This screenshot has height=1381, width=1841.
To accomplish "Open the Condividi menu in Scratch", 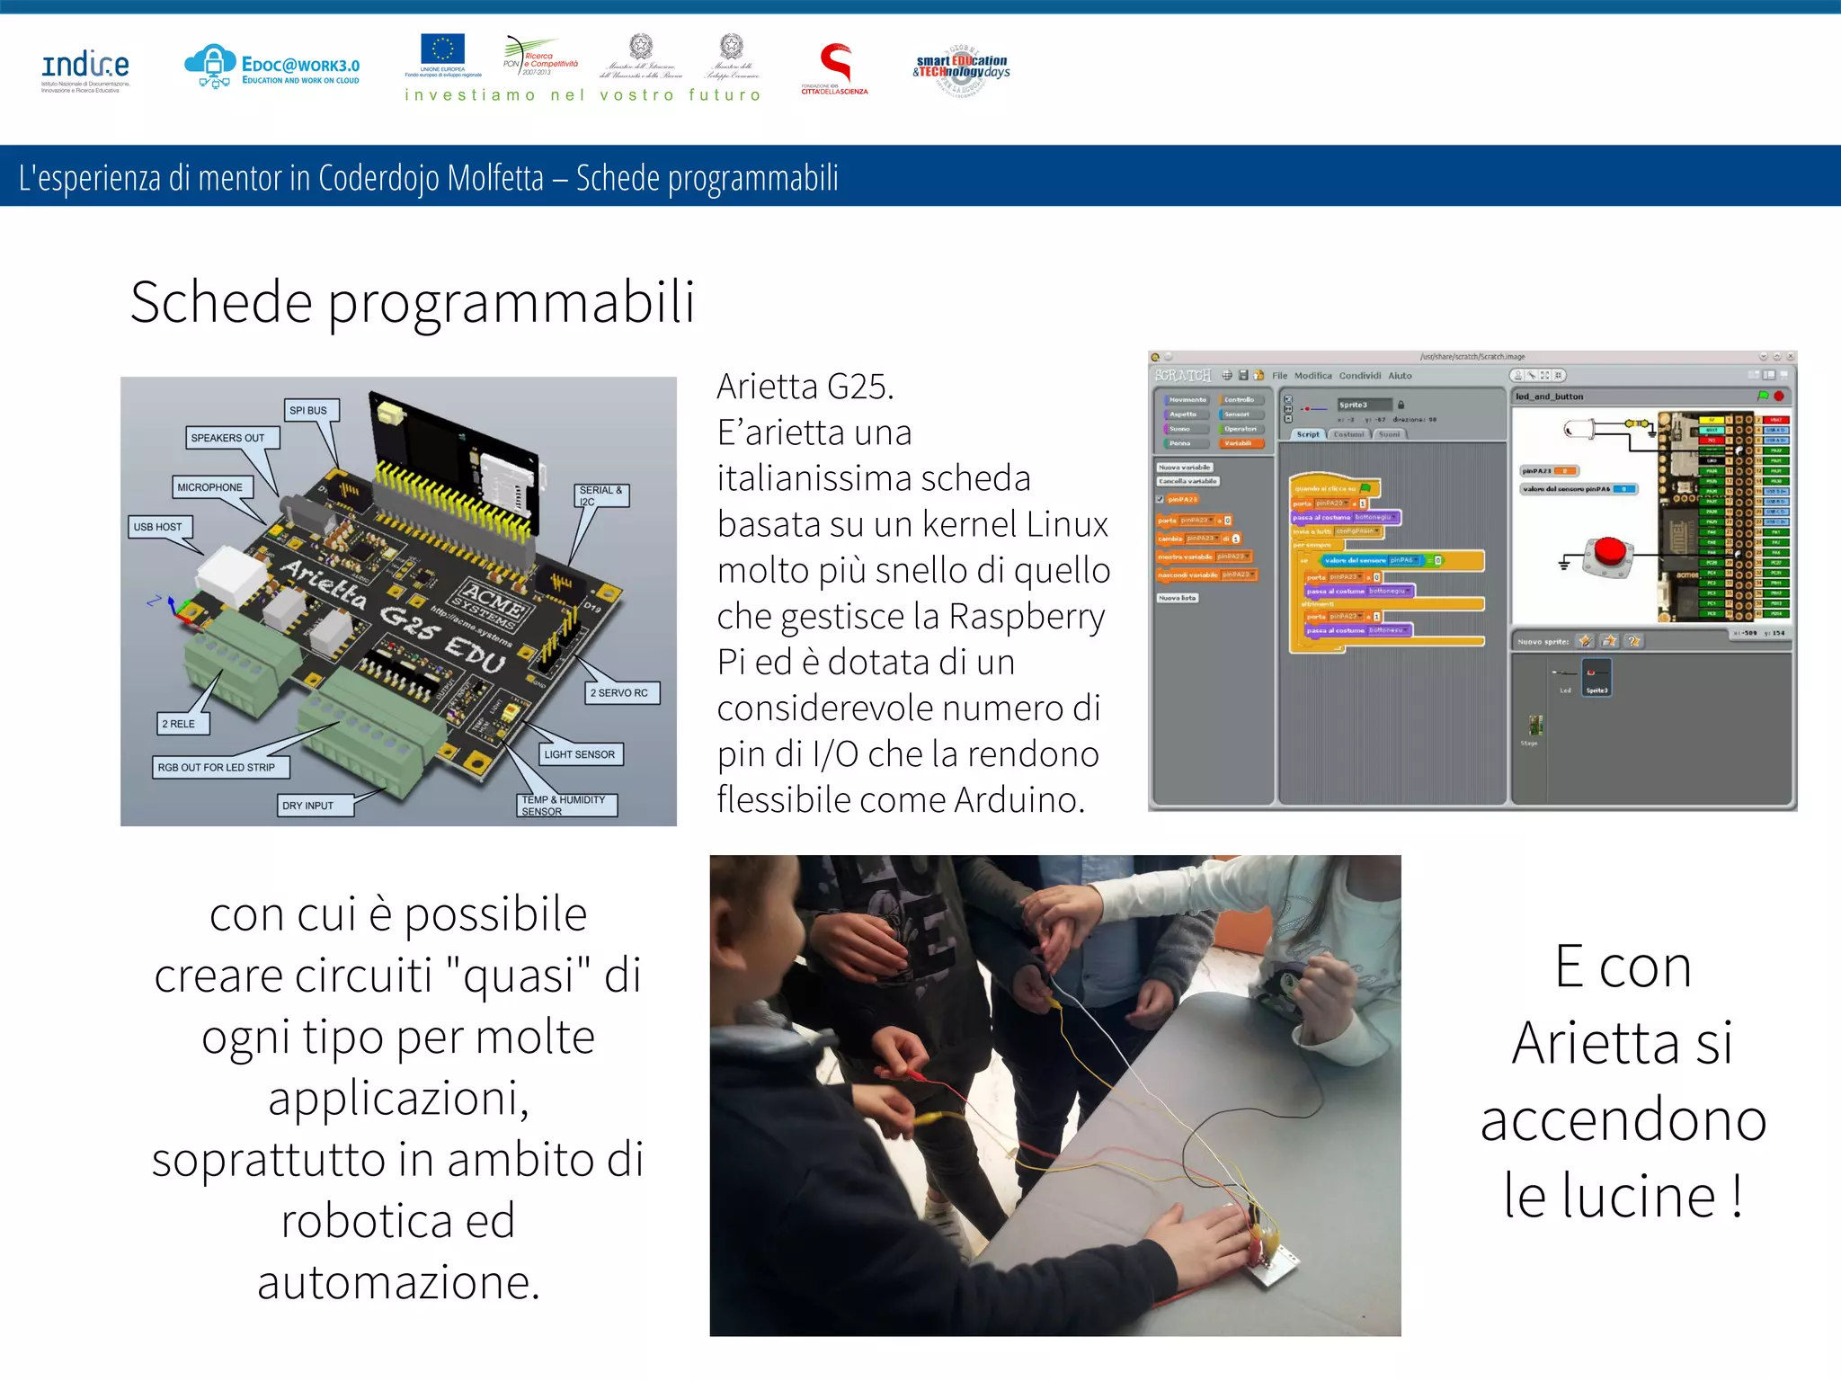I will (1360, 376).
